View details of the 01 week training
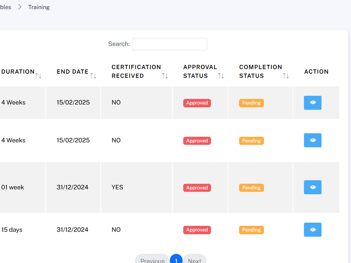The width and height of the screenshot is (351, 263). 312,187
